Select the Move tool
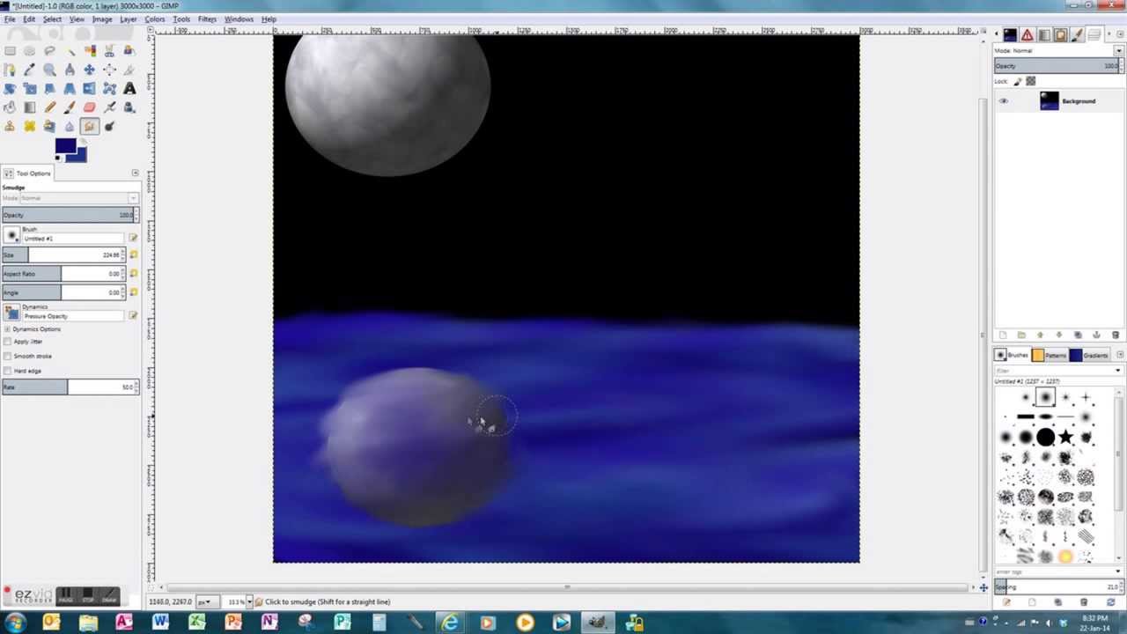Viewport: 1127px width, 634px height. click(89, 70)
